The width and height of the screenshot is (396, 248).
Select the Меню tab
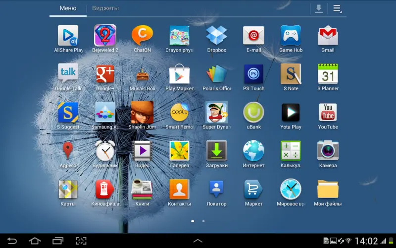click(68, 8)
